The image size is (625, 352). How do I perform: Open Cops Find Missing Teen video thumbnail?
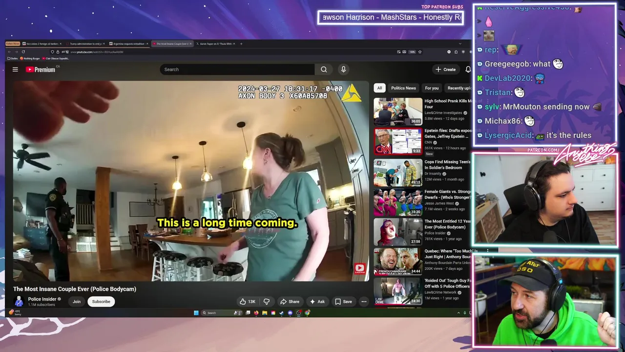click(x=398, y=172)
